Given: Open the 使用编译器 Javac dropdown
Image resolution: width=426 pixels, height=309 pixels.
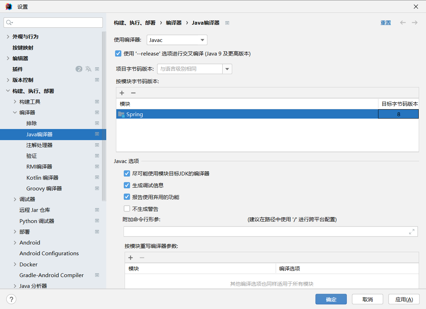Looking at the screenshot, I should [x=202, y=40].
